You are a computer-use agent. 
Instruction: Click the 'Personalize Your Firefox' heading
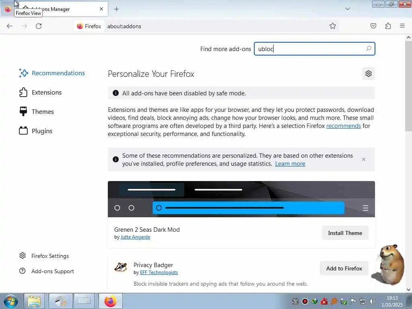(151, 74)
